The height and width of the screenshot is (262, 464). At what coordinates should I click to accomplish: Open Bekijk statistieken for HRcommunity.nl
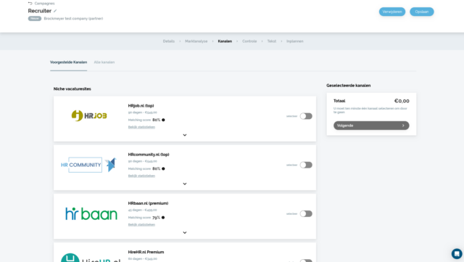pos(141,176)
